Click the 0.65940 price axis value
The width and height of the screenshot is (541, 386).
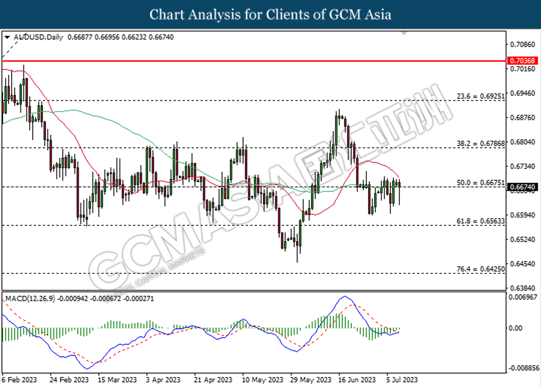(522, 215)
